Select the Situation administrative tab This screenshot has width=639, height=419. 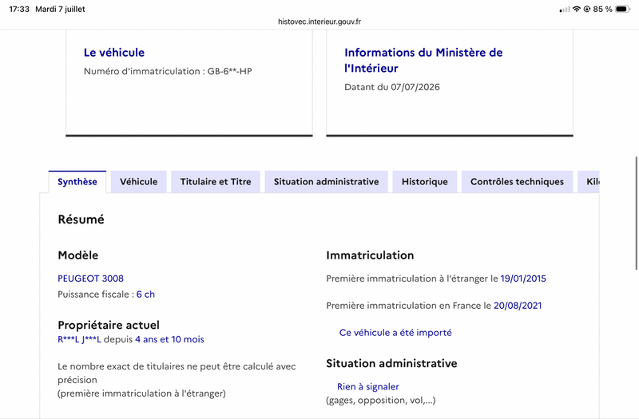pyautogui.click(x=326, y=182)
